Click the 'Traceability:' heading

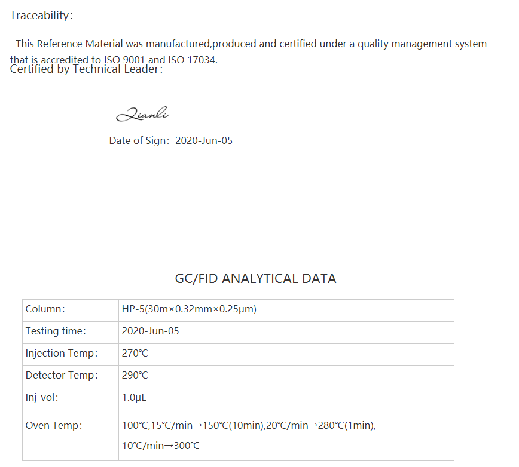[41, 16]
